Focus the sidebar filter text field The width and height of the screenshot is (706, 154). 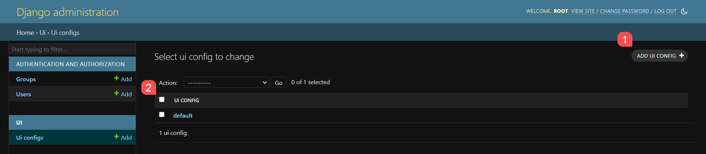(72, 49)
